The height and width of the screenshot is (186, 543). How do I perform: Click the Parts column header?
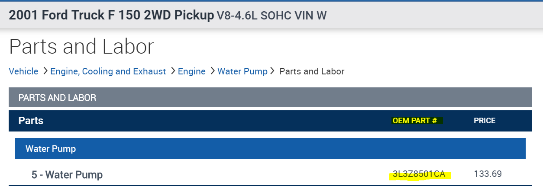click(x=31, y=121)
